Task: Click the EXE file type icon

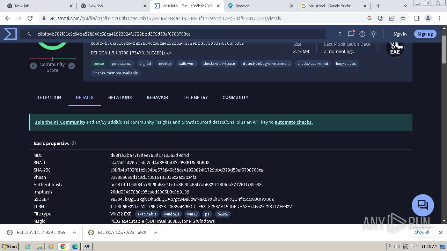Action: pos(395,48)
